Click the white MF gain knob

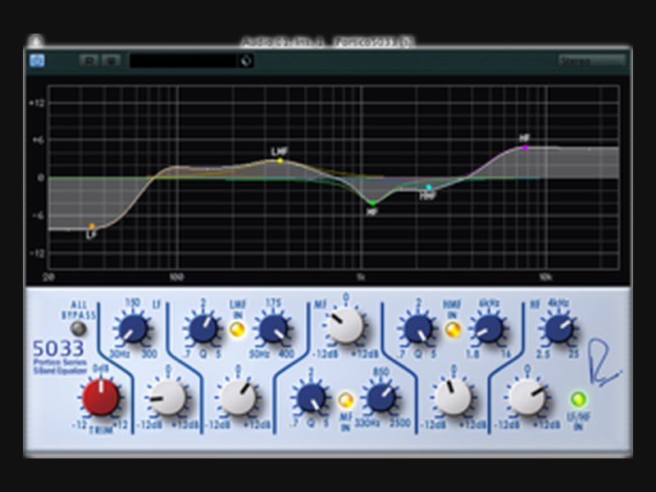[x=345, y=326]
